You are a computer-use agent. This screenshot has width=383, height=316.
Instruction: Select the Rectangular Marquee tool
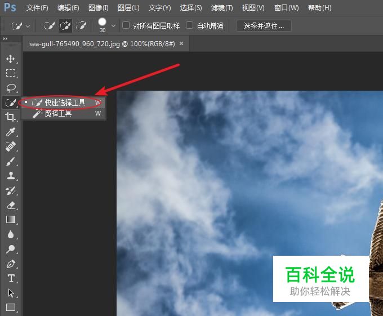(x=11, y=73)
